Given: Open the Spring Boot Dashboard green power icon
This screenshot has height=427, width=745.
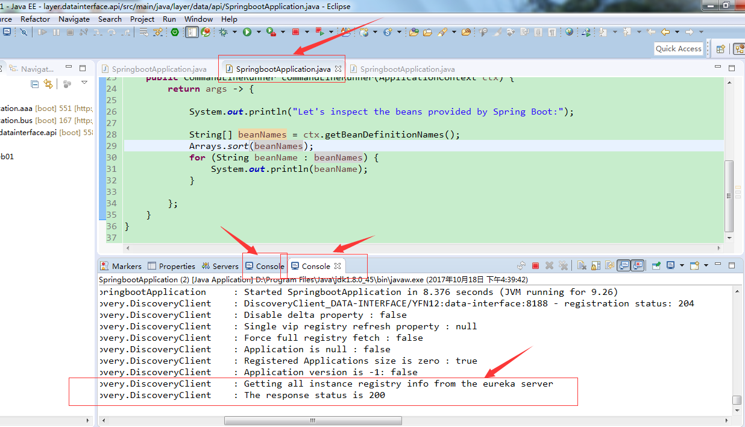Looking at the screenshot, I should point(174,31).
